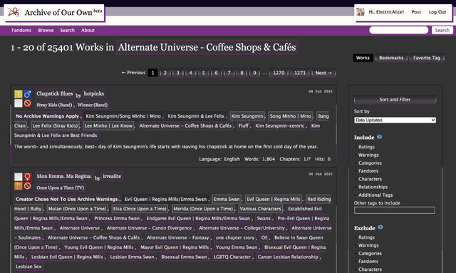Go to page 2 of results
The image size is (456, 273).
tap(165, 73)
